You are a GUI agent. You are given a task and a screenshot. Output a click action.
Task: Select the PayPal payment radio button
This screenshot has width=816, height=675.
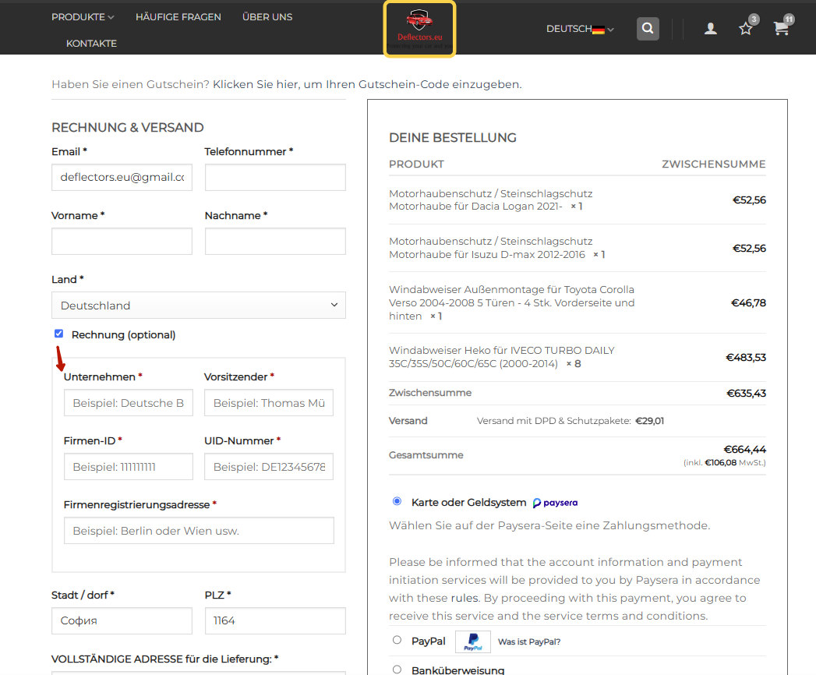(x=397, y=640)
